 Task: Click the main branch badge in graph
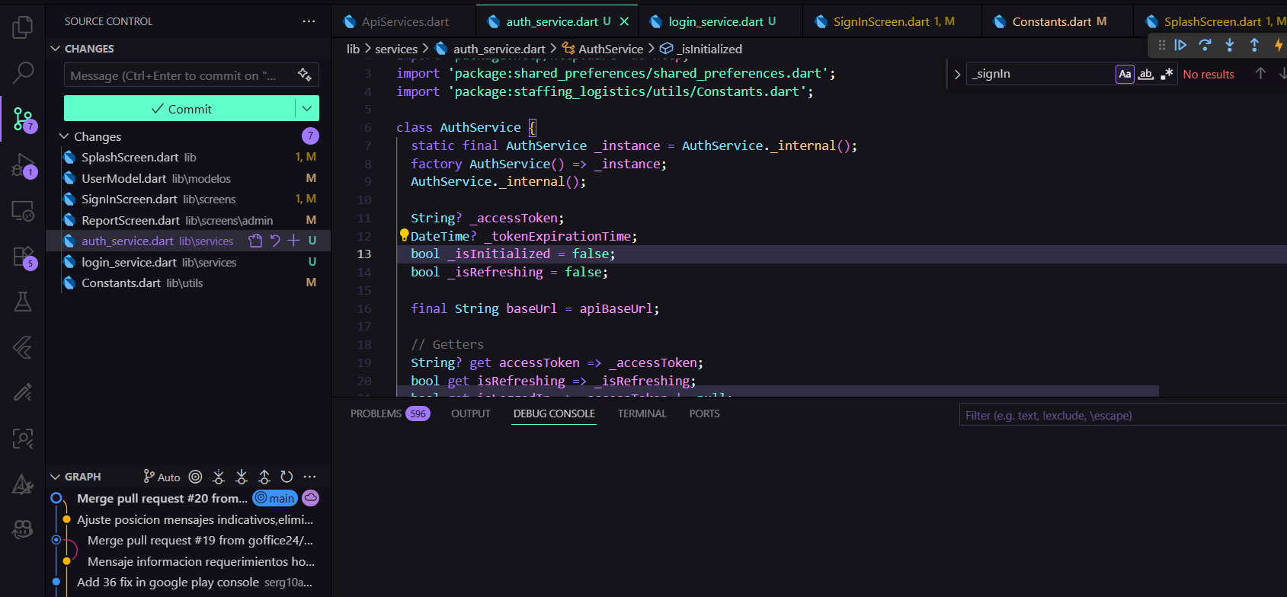point(275,498)
